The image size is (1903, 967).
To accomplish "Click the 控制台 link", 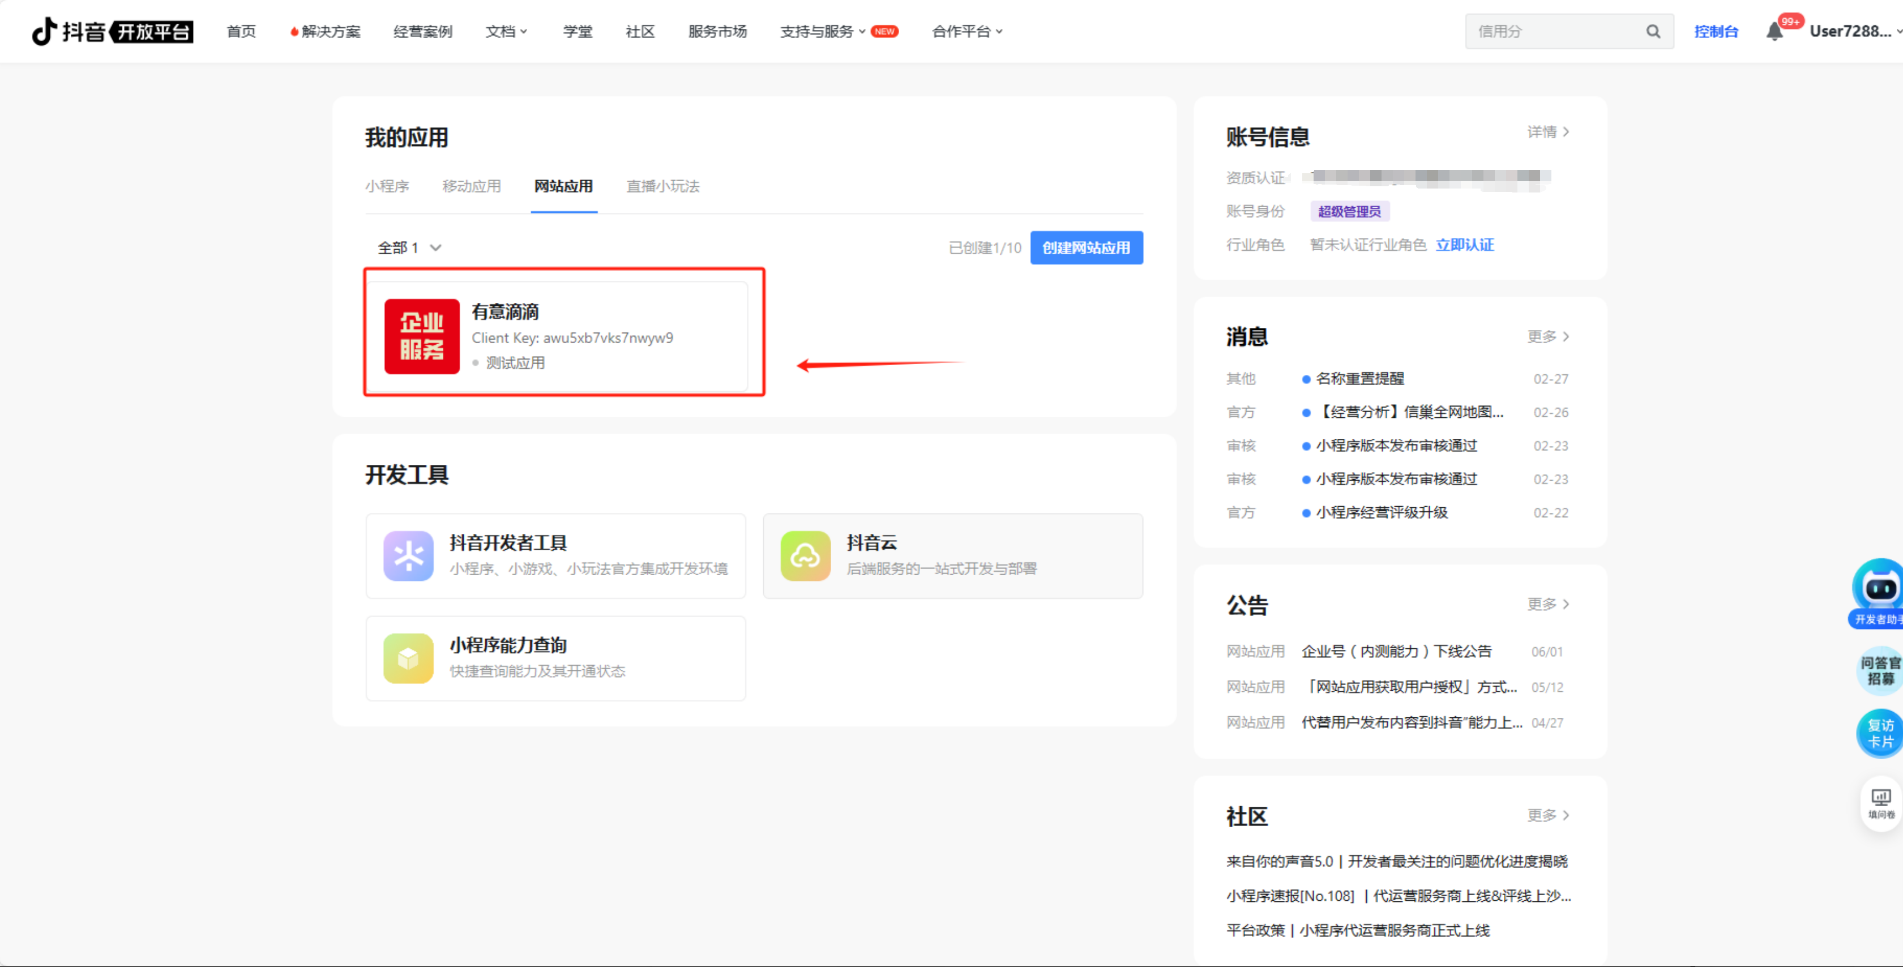I will pyautogui.click(x=1716, y=31).
